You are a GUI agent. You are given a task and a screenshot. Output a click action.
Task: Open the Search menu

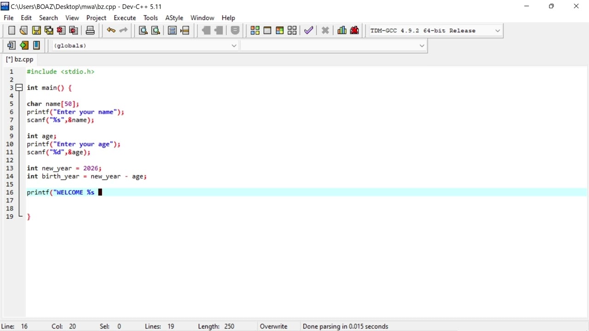point(48,17)
